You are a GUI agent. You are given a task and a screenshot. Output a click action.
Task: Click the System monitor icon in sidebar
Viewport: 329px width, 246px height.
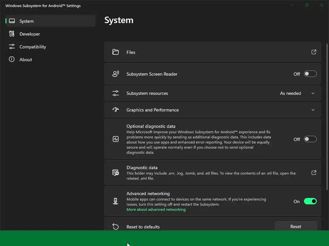click(12, 21)
